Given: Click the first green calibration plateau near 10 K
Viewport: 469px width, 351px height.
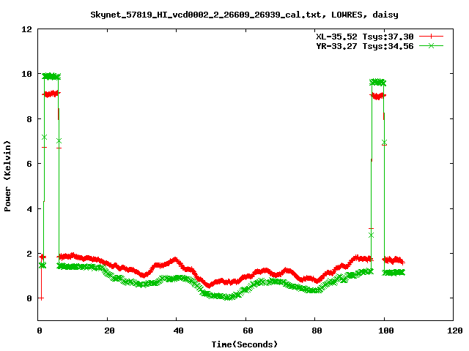Looking at the screenshot, I should (51, 76).
